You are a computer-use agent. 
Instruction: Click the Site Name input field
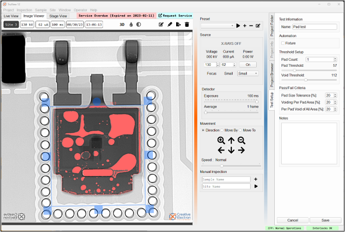tap(226, 186)
